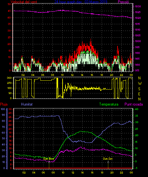Click the 'E' wind direction letter

point(139,94)
